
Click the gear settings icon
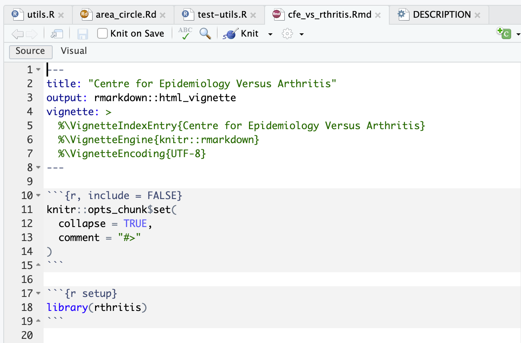287,34
